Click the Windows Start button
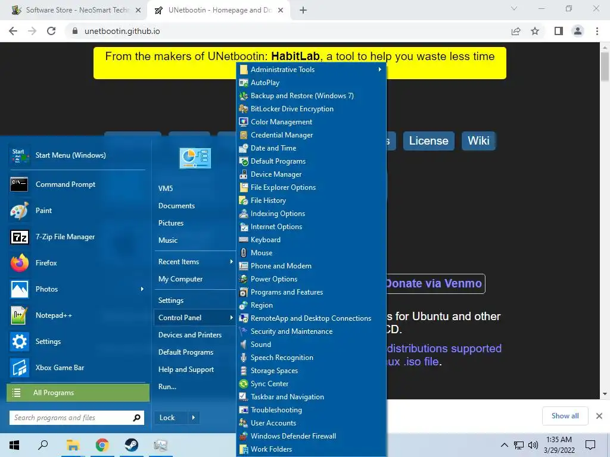Image resolution: width=610 pixels, height=457 pixels. point(14,445)
